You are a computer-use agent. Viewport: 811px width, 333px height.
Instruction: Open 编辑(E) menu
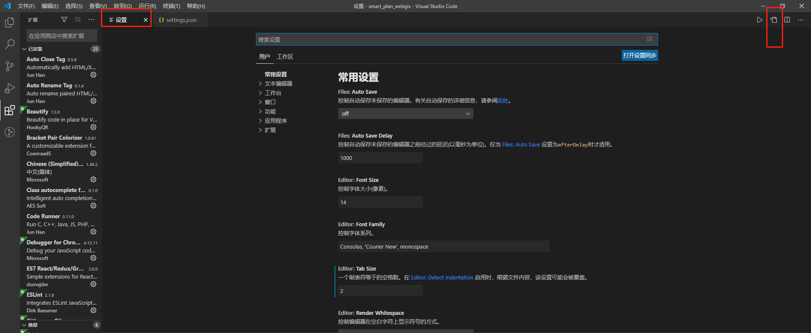50,6
